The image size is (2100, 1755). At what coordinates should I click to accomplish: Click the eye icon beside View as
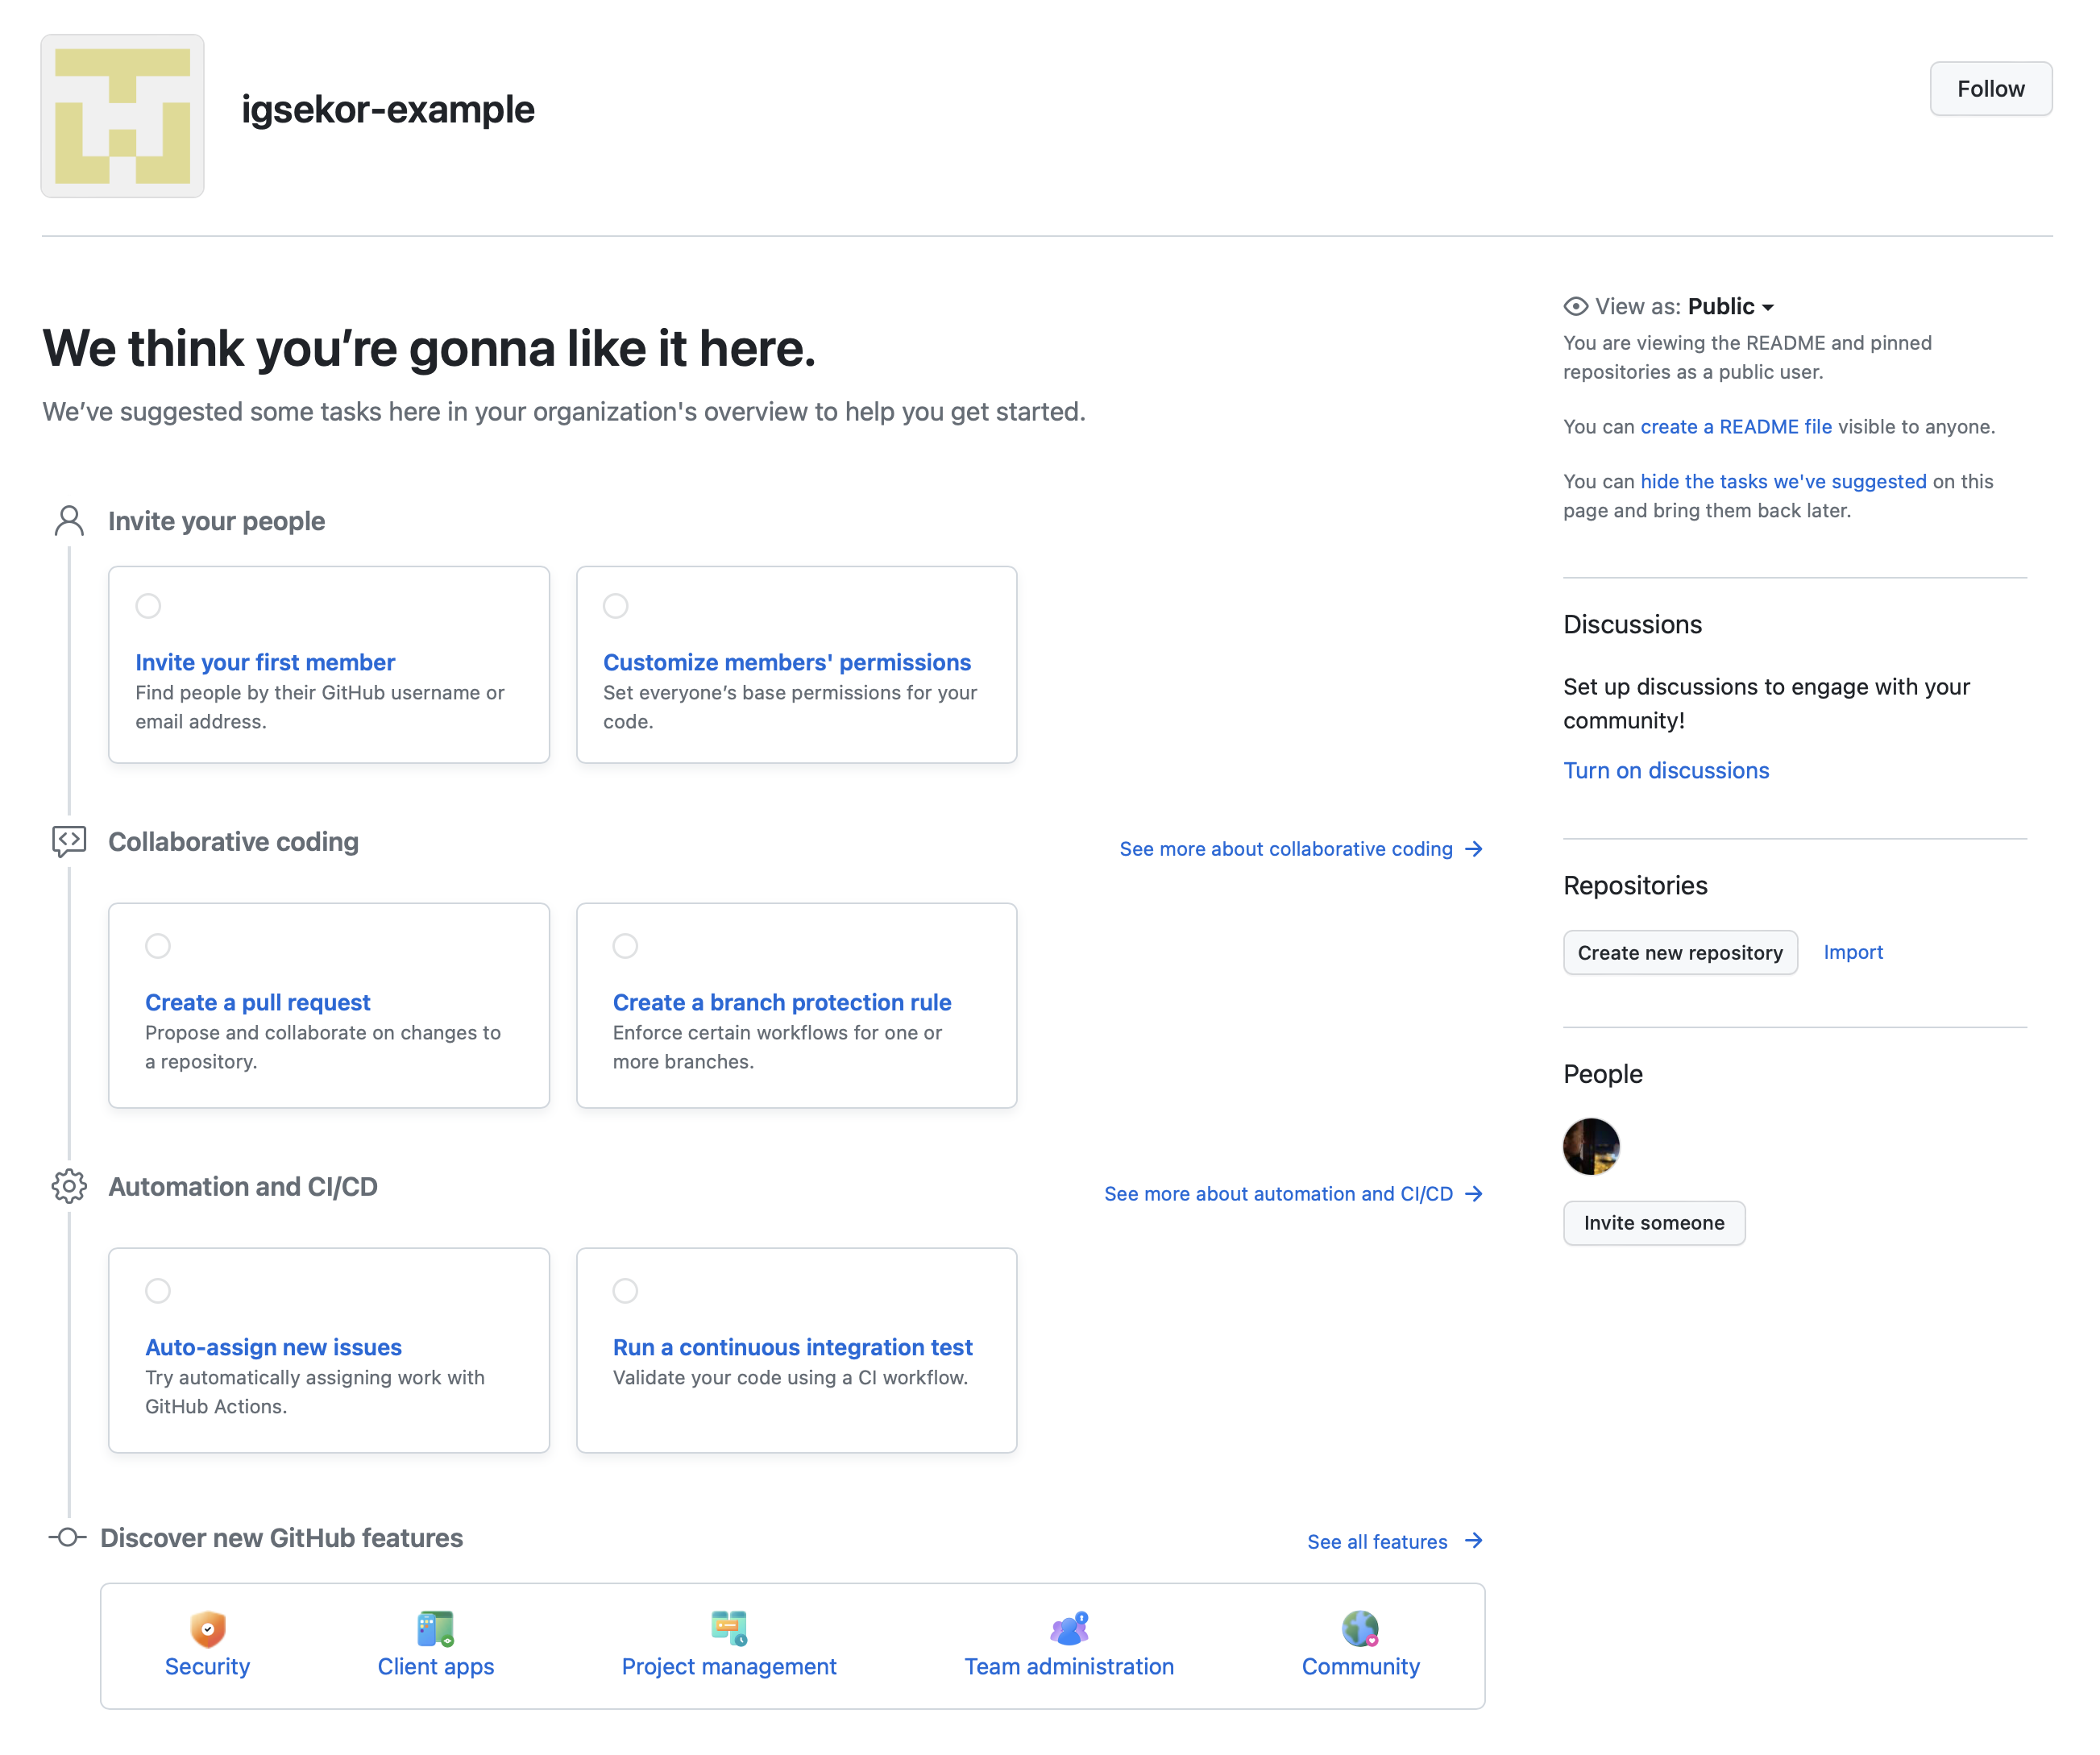pyautogui.click(x=1576, y=306)
